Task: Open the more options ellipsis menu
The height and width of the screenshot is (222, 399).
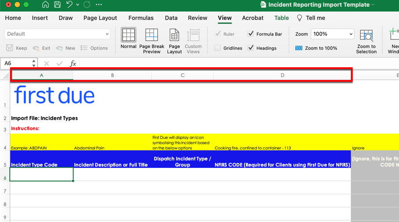Action: point(99,4)
